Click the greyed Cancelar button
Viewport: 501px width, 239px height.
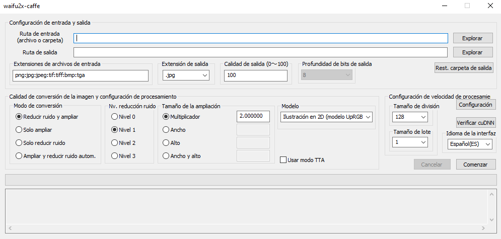coord(432,165)
